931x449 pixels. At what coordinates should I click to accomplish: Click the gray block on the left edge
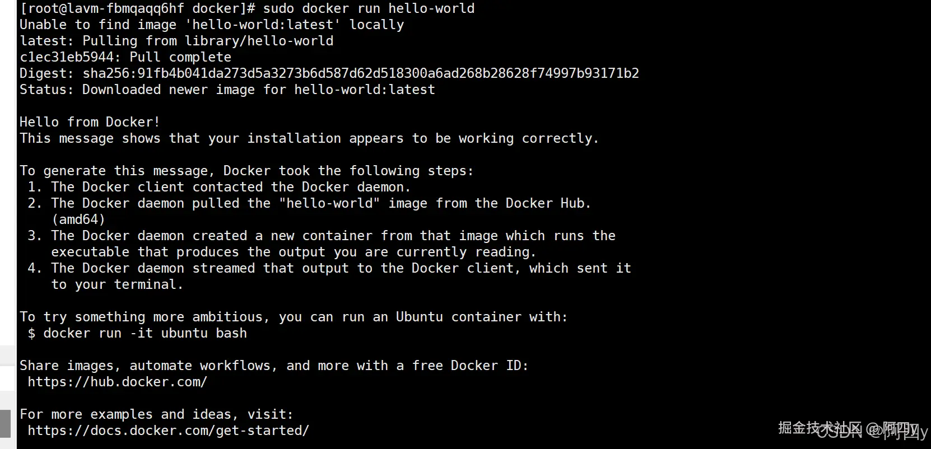coord(5,423)
